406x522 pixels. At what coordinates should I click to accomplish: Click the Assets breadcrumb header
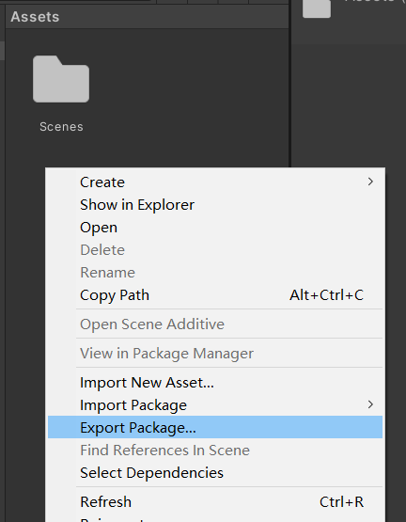[x=35, y=17]
